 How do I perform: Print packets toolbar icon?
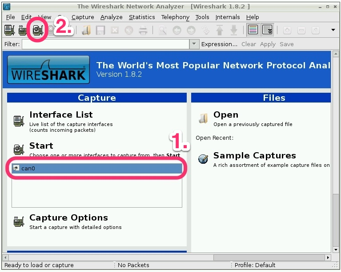[x=143, y=30]
